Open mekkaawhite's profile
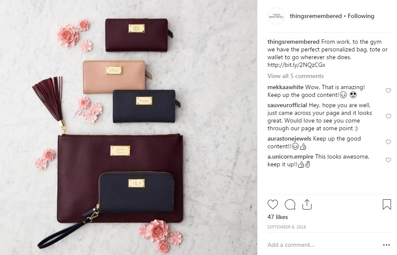The height and width of the screenshot is (255, 397). (x=285, y=87)
